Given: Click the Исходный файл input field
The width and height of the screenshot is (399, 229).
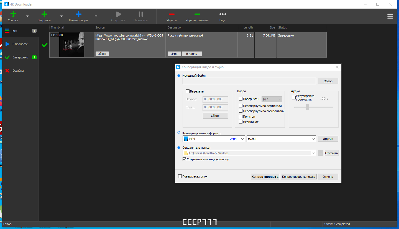Looking at the screenshot, I should [249, 81].
